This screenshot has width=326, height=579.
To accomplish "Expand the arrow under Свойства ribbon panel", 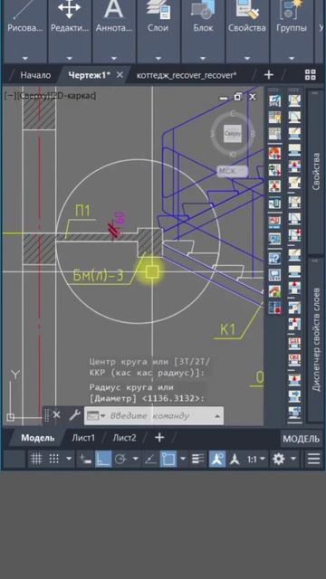I will pyautogui.click(x=247, y=58).
